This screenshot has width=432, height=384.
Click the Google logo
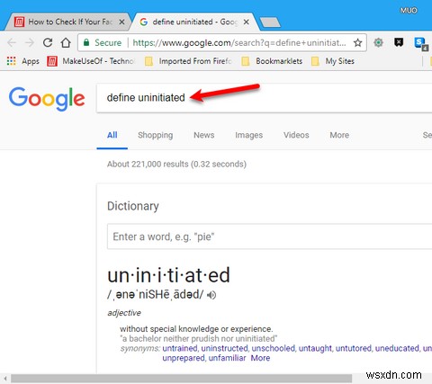click(x=47, y=99)
